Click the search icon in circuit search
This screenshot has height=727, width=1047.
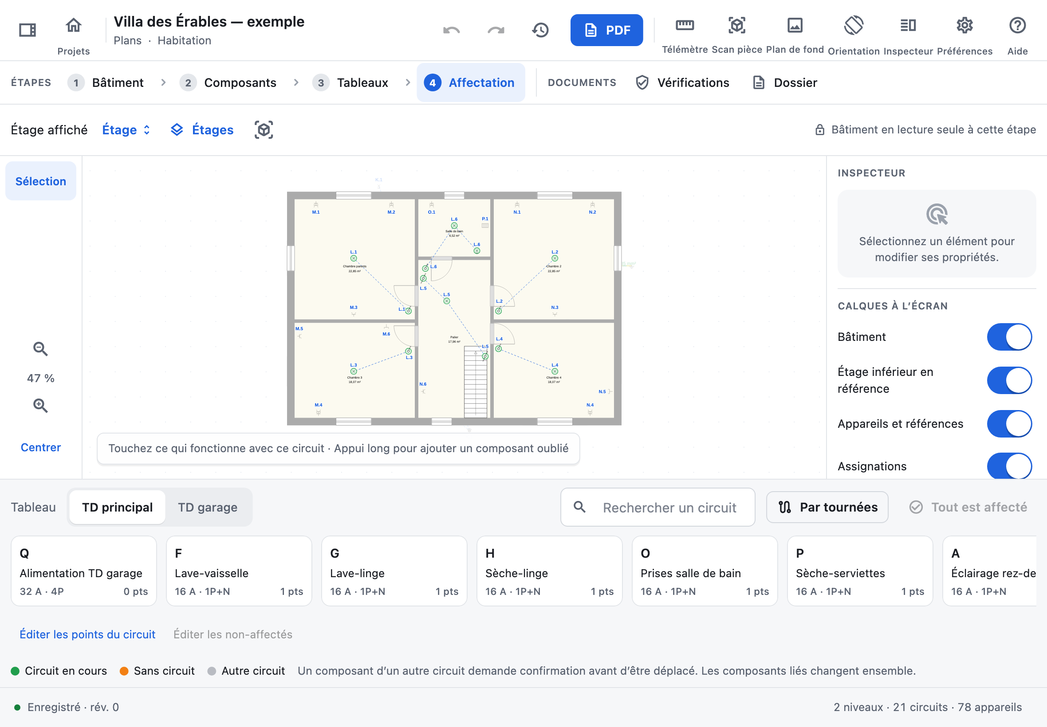pos(579,507)
